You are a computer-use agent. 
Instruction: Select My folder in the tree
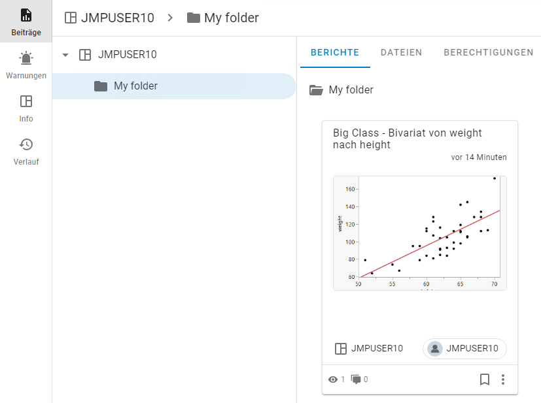coord(135,86)
